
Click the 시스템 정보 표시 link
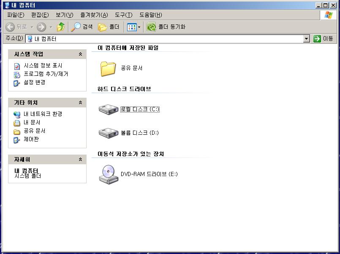tap(43, 65)
